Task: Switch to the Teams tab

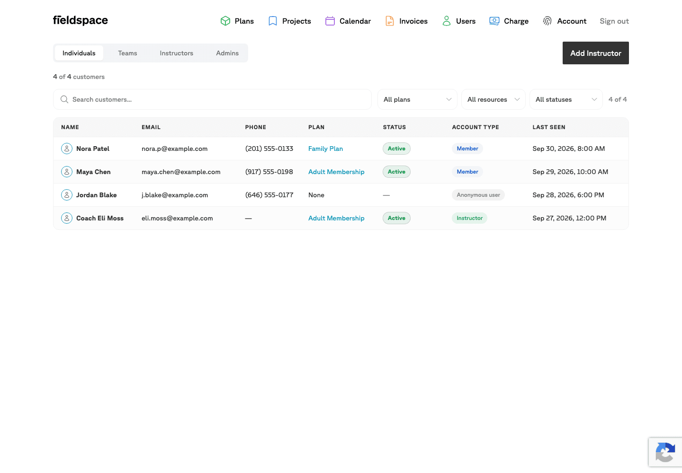Action: tap(127, 53)
